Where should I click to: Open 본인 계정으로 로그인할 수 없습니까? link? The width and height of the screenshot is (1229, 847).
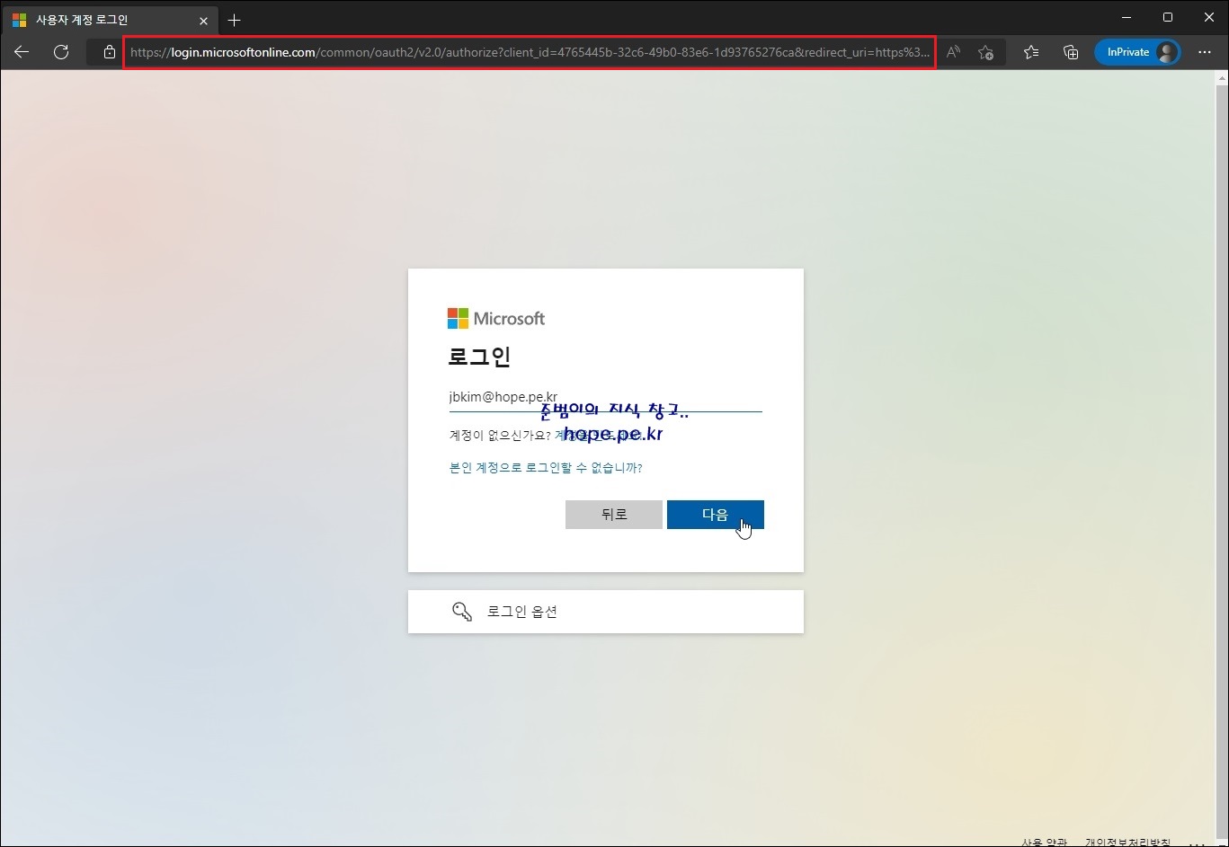(x=546, y=468)
